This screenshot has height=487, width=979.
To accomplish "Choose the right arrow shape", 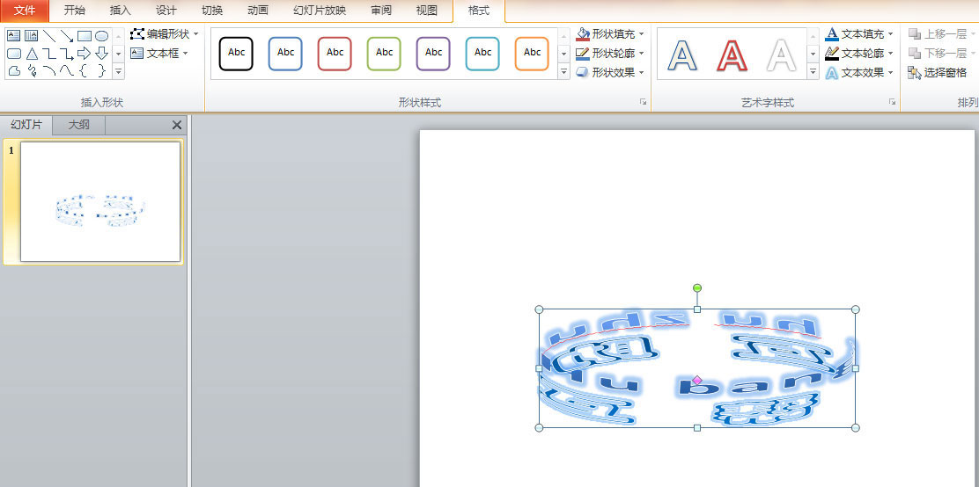I will pyautogui.click(x=85, y=54).
